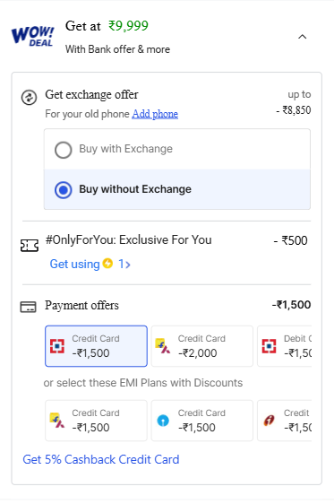Click the SBI blue logo in EMI plans
Image resolution: width=334 pixels, height=504 pixels.
[163, 421]
